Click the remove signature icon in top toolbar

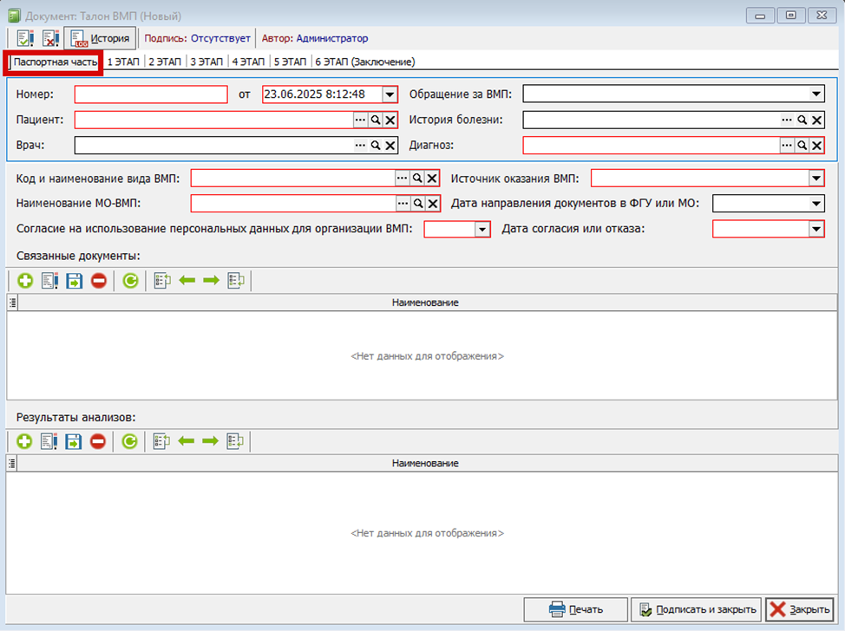[50, 38]
